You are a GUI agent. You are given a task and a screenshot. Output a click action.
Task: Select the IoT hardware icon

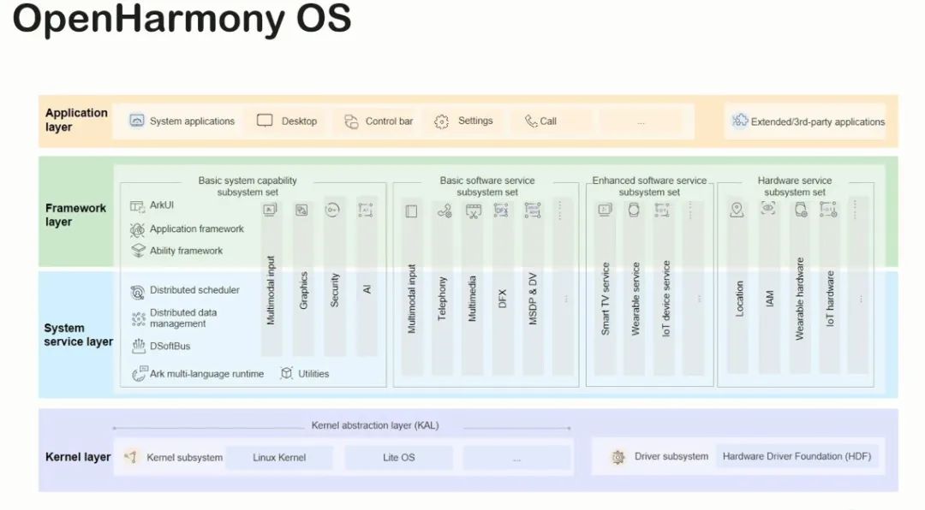828,210
